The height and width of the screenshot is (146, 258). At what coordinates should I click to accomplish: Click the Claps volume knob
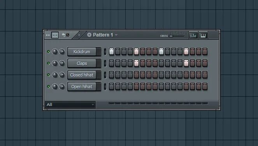62,63
